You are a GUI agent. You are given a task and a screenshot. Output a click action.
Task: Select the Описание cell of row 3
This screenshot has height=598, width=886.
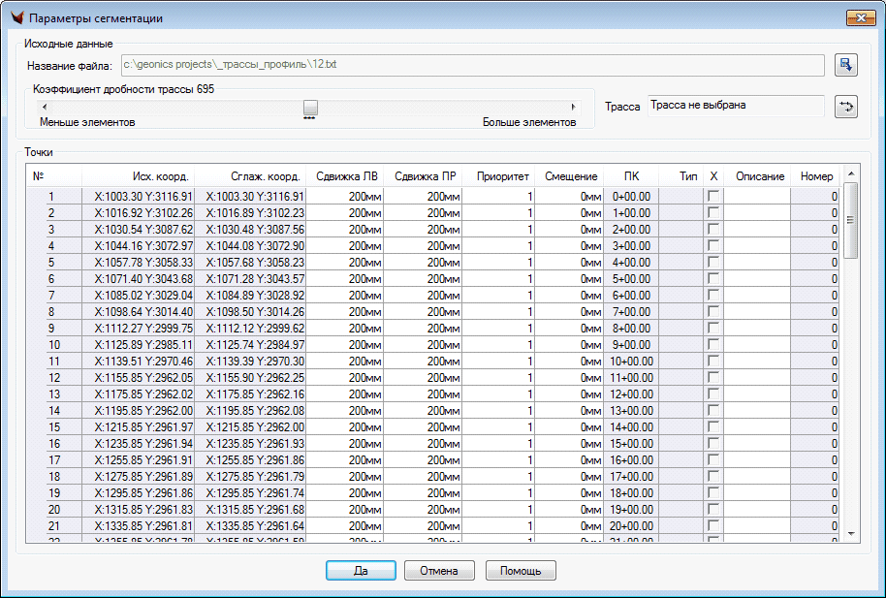(757, 229)
